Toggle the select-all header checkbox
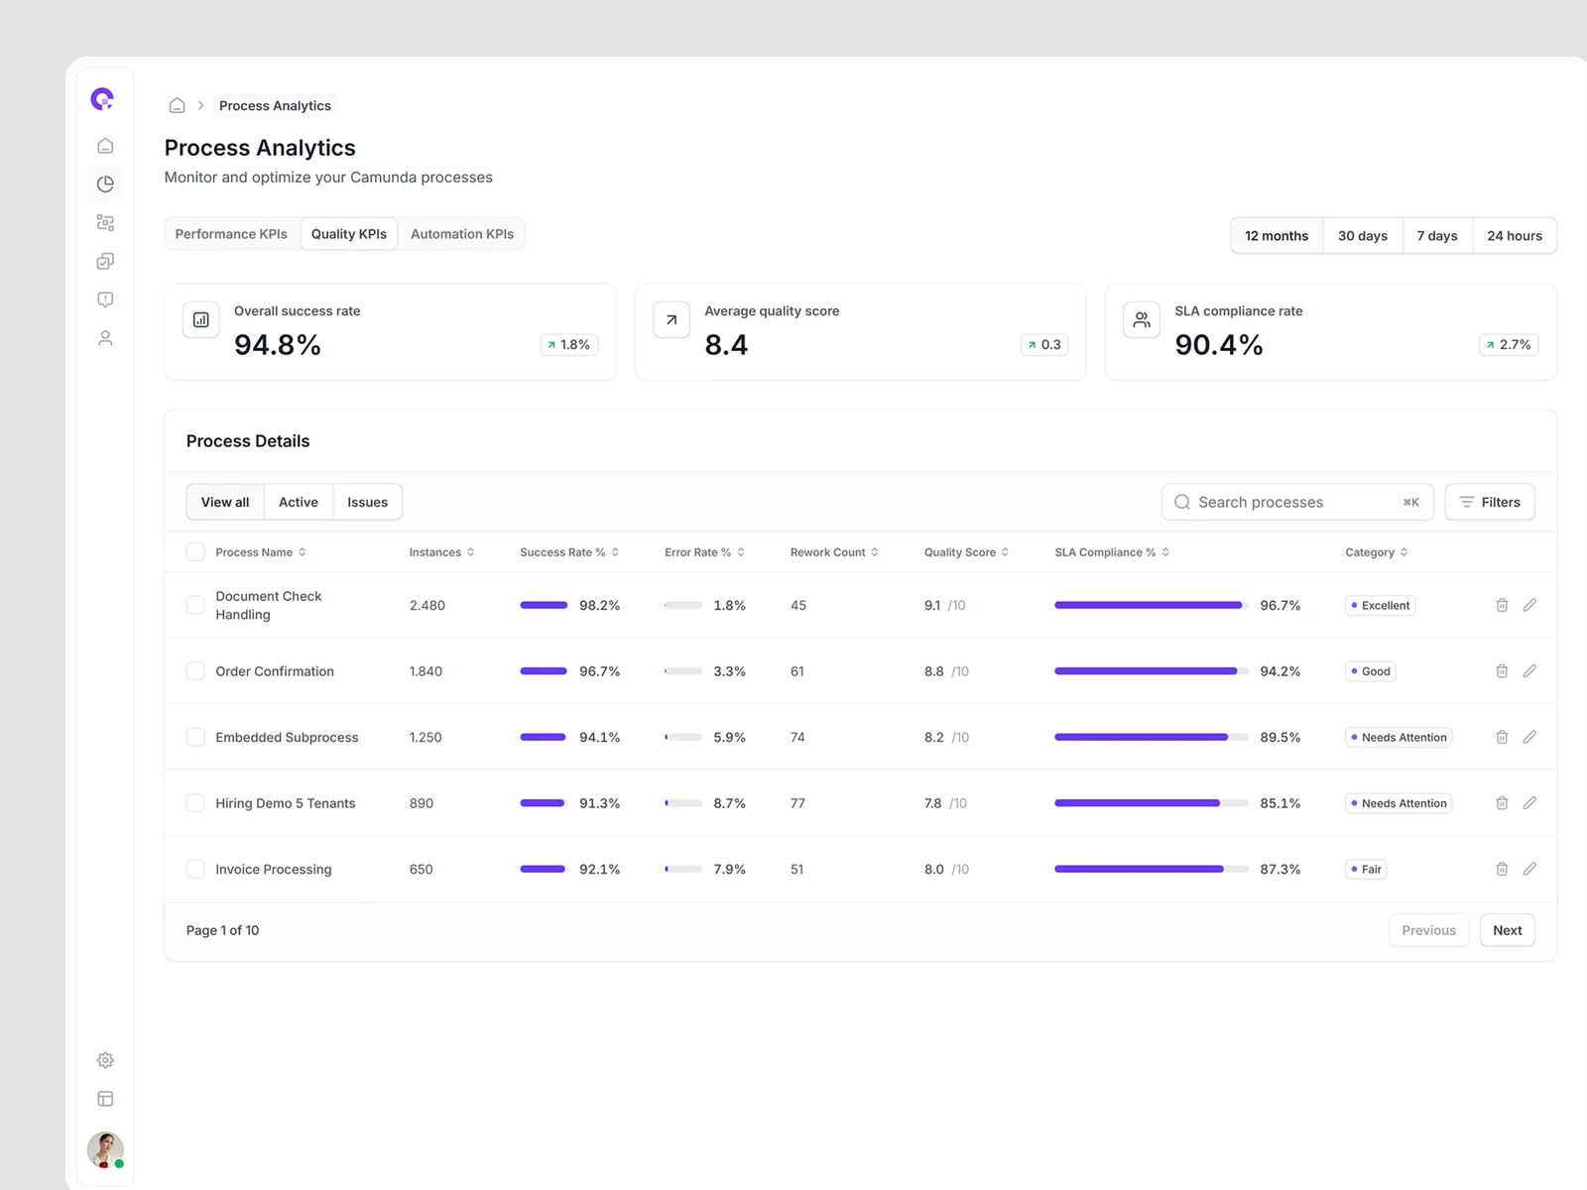 point(195,552)
